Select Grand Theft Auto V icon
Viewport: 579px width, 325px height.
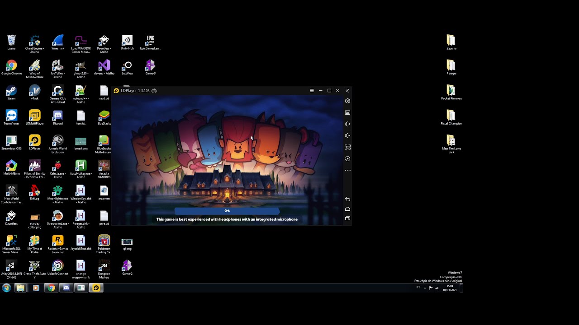point(34,269)
